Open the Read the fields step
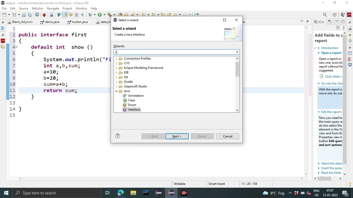 331,173
